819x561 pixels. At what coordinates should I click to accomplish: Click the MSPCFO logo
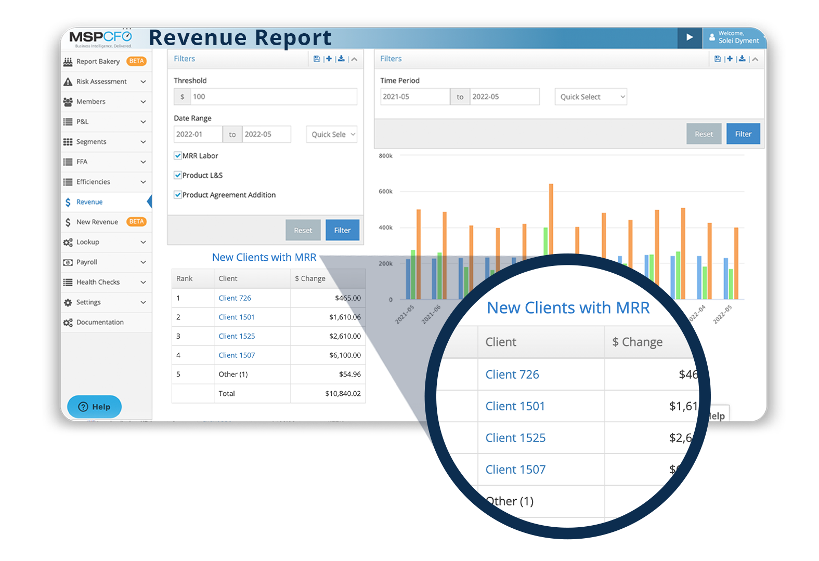pyautogui.click(x=101, y=38)
